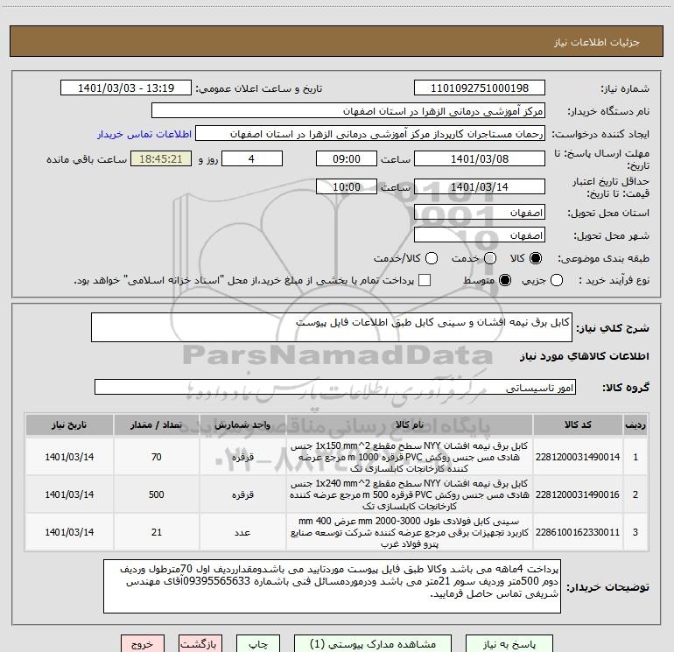Click product code 2281200031490014
The image size is (674, 652).
[x=578, y=457]
